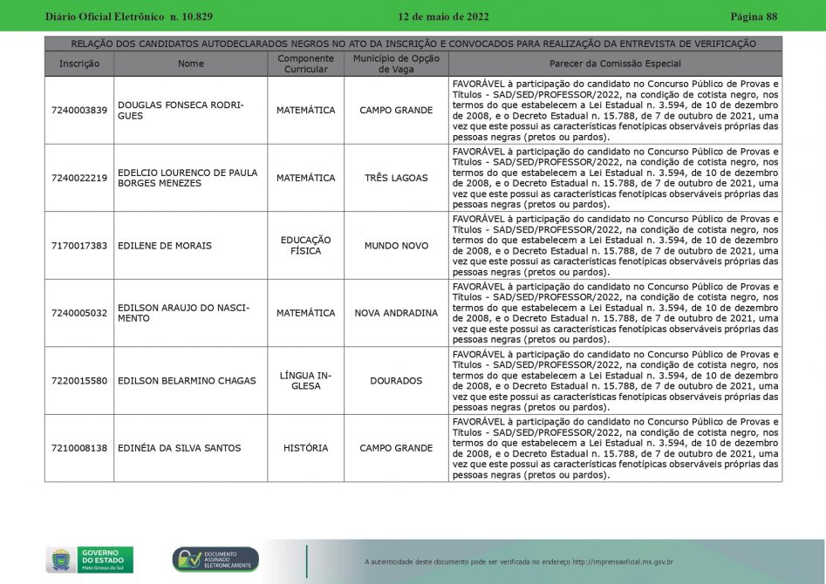
Task: Select the Parecer da Comissão Especial header
Action: click(615, 64)
